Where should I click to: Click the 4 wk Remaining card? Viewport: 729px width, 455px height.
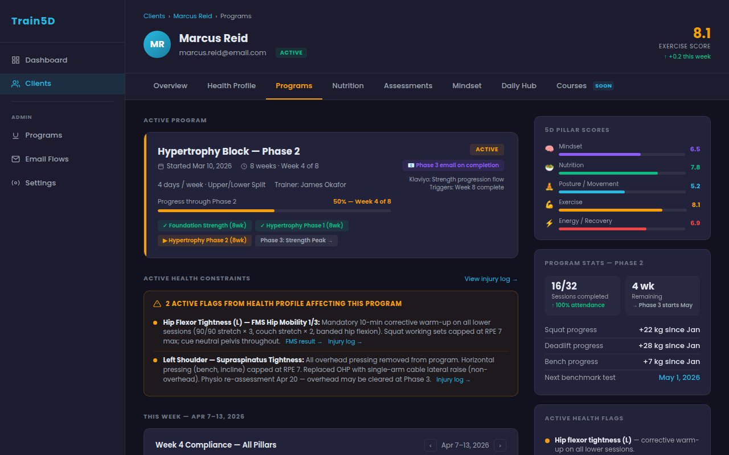pyautogui.click(x=662, y=296)
